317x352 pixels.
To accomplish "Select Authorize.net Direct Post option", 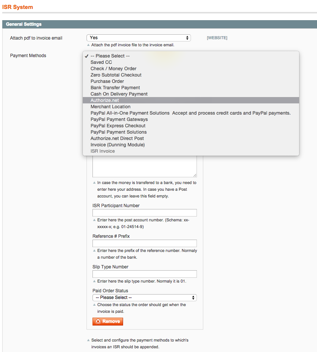I will pos(117,138).
